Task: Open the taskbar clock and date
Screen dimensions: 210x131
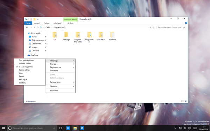Action: point(203,128)
